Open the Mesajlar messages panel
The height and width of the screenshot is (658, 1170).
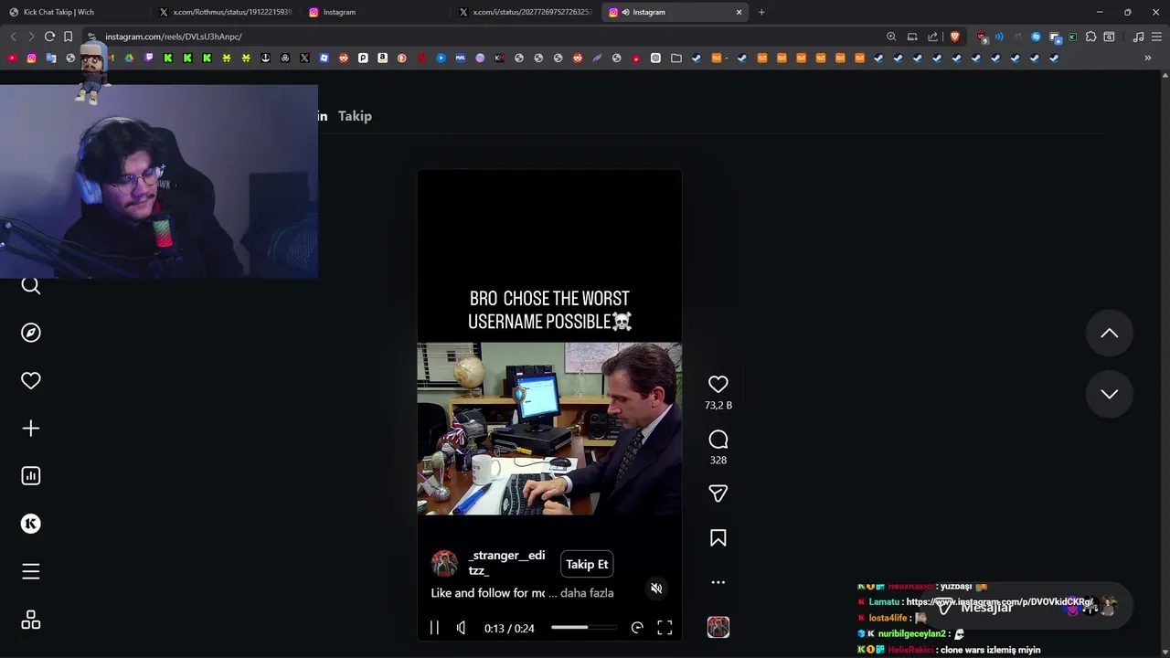click(x=1025, y=607)
